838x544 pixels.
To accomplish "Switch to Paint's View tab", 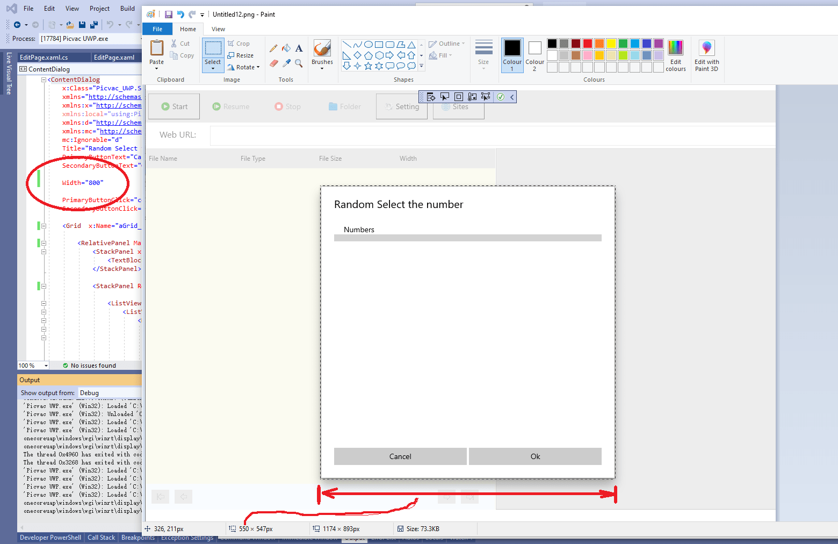I will (x=218, y=28).
